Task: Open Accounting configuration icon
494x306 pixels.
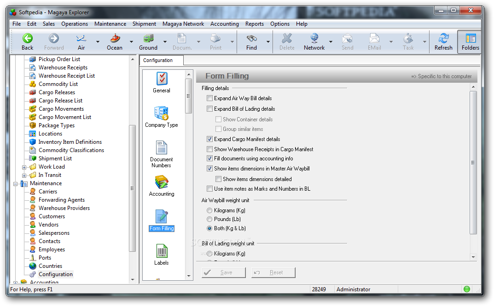Action: 162,182
